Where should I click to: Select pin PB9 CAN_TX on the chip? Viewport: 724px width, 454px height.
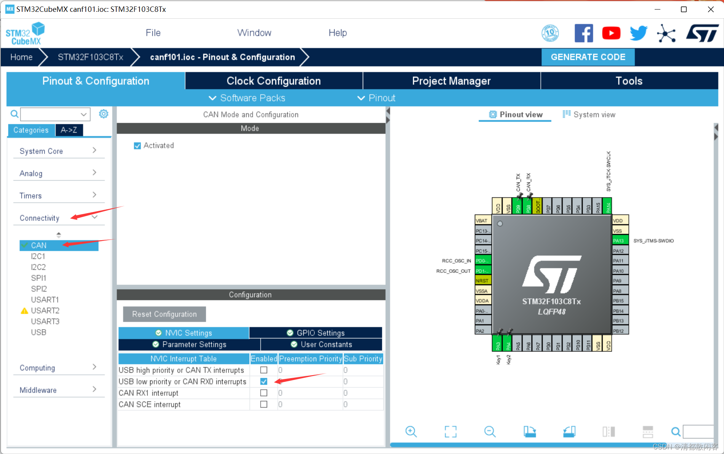(x=517, y=206)
